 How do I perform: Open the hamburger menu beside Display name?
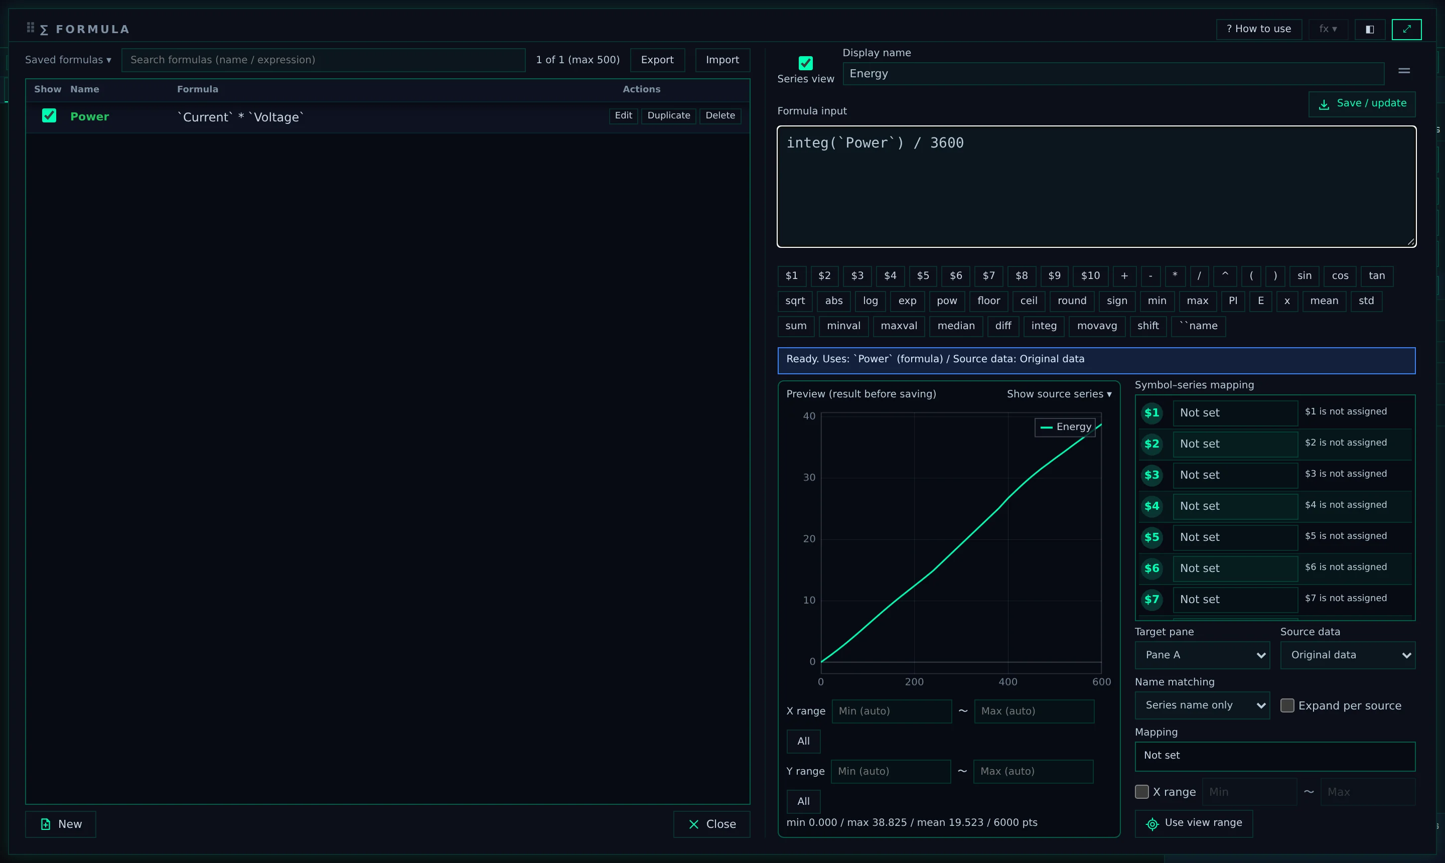[x=1404, y=71]
